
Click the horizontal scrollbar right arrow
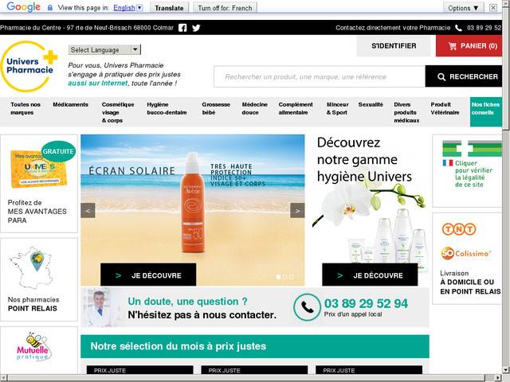click(499, 378)
